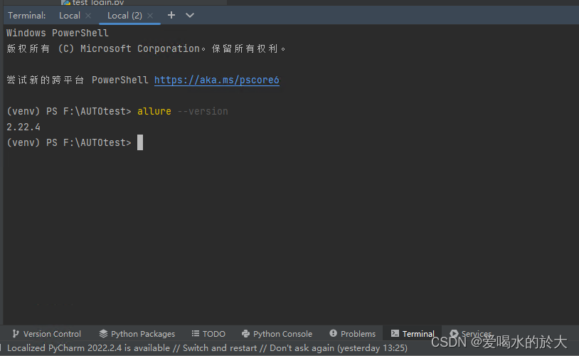Image resolution: width=579 pixels, height=356 pixels.
Task: Click the Terminal: panel title label
Action: pos(27,16)
